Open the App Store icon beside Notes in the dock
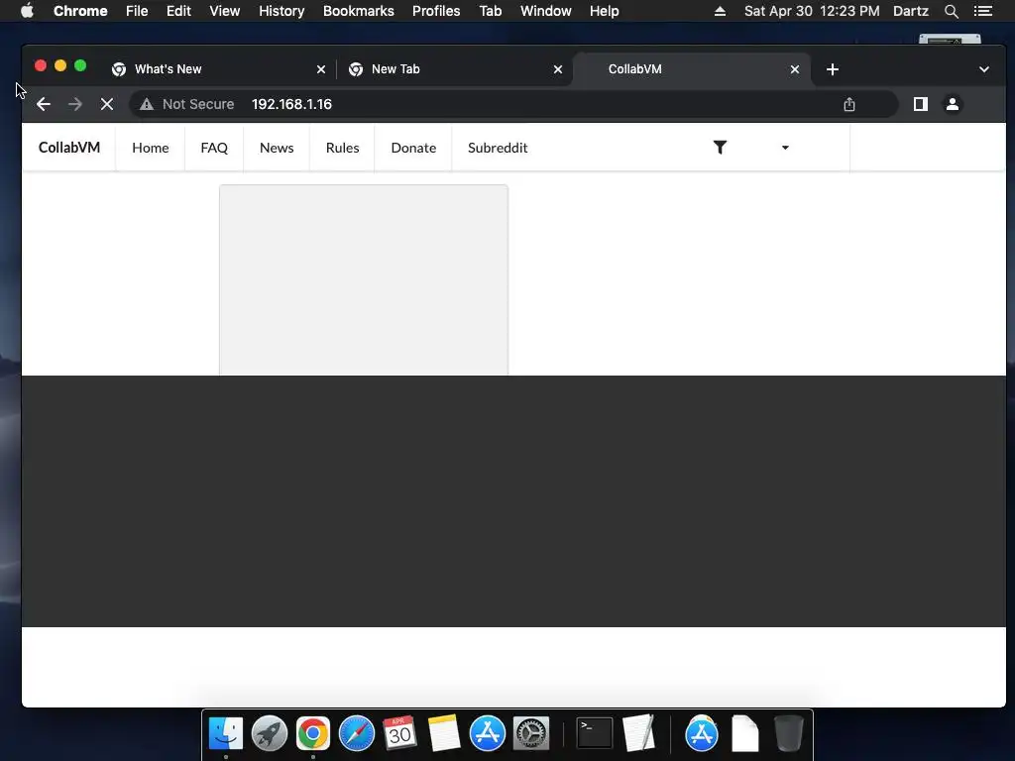1015x761 pixels. pyautogui.click(x=487, y=733)
